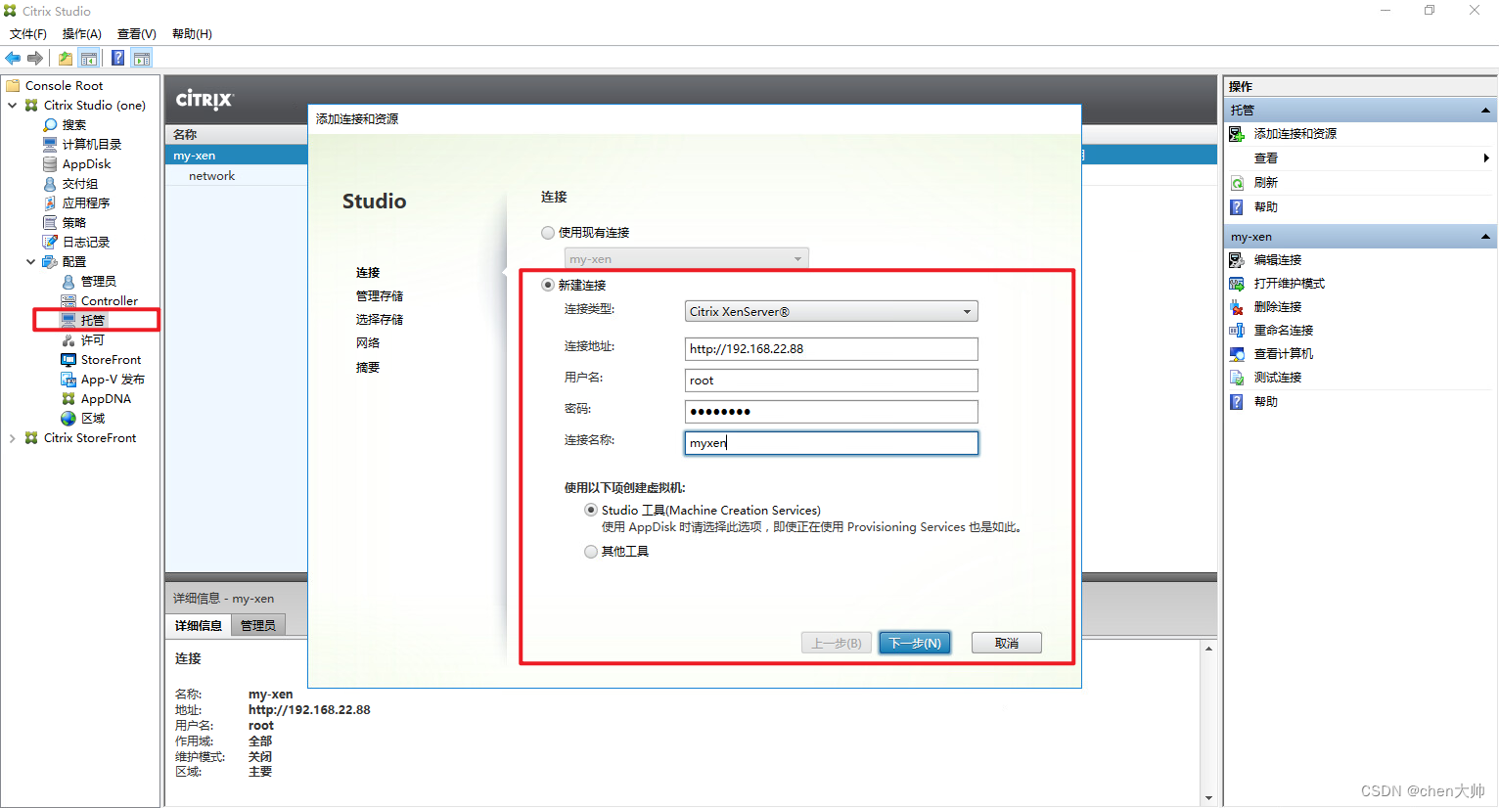Image resolution: width=1499 pixels, height=808 pixels.
Task: Select the 管理员 node under 配置
Action: click(x=98, y=282)
